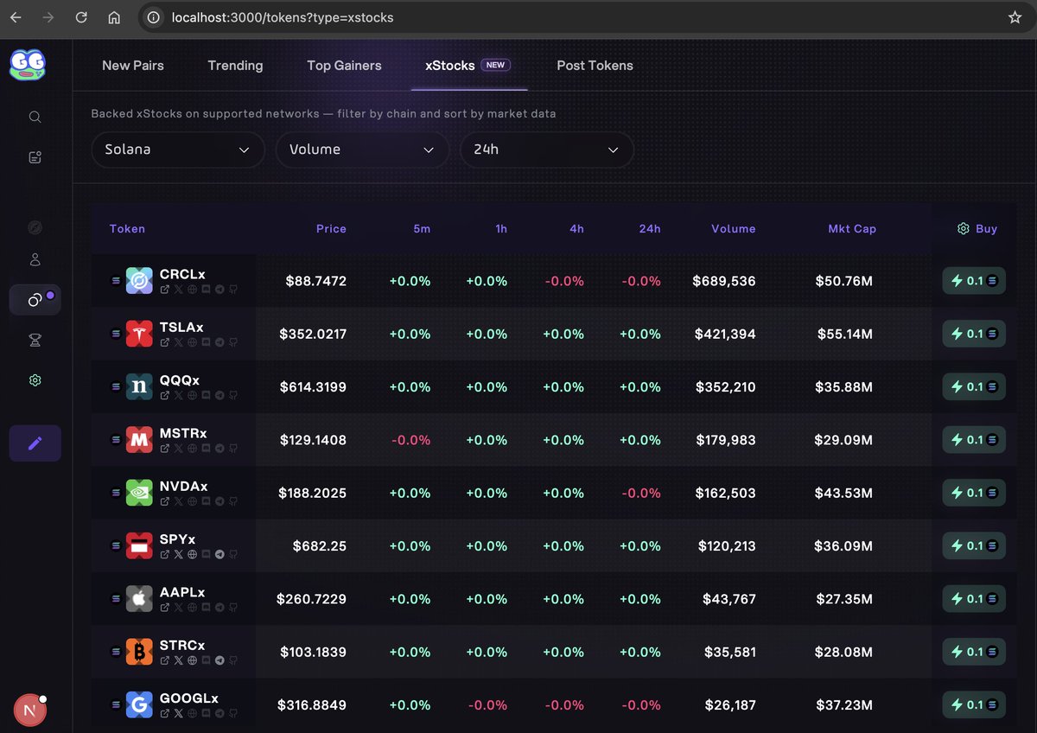The image size is (1037, 733).
Task: Open the N user avatar
Action: coord(29,711)
